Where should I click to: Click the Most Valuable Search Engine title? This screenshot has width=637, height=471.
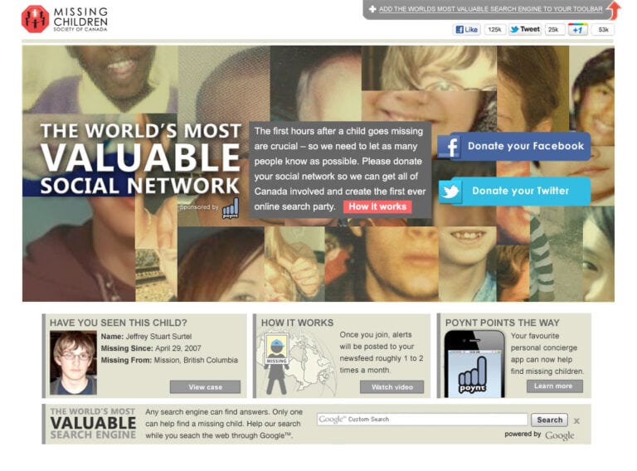[x=93, y=423]
